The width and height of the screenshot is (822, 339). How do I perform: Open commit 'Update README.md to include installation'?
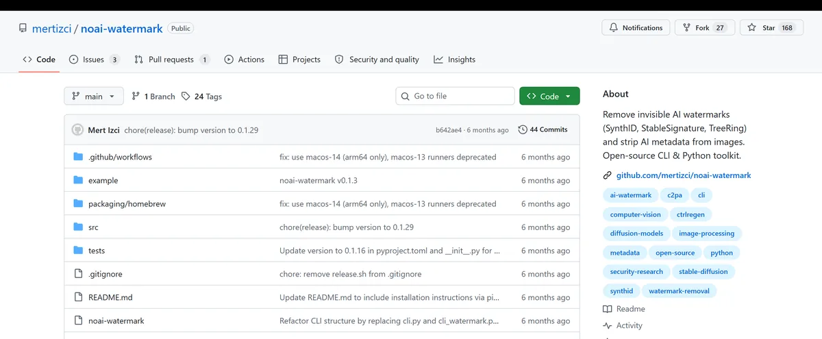pyautogui.click(x=389, y=297)
